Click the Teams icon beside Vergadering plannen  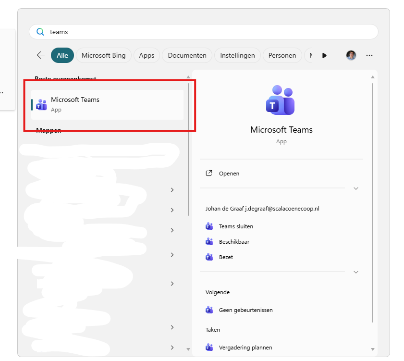tap(209, 348)
